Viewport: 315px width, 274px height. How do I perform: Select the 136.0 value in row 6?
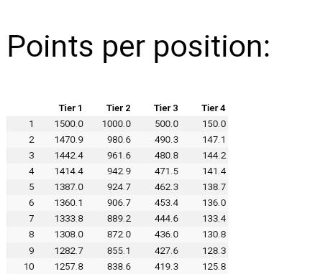pos(214,203)
